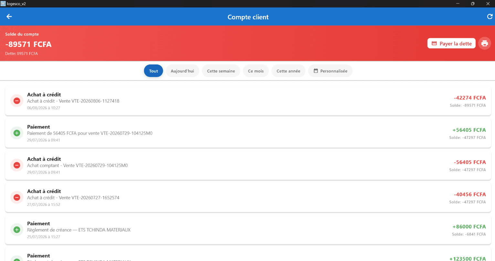Viewport: 495px width, 261px height.
Task: Filter transactions by Cette semaine
Action: pyautogui.click(x=221, y=71)
